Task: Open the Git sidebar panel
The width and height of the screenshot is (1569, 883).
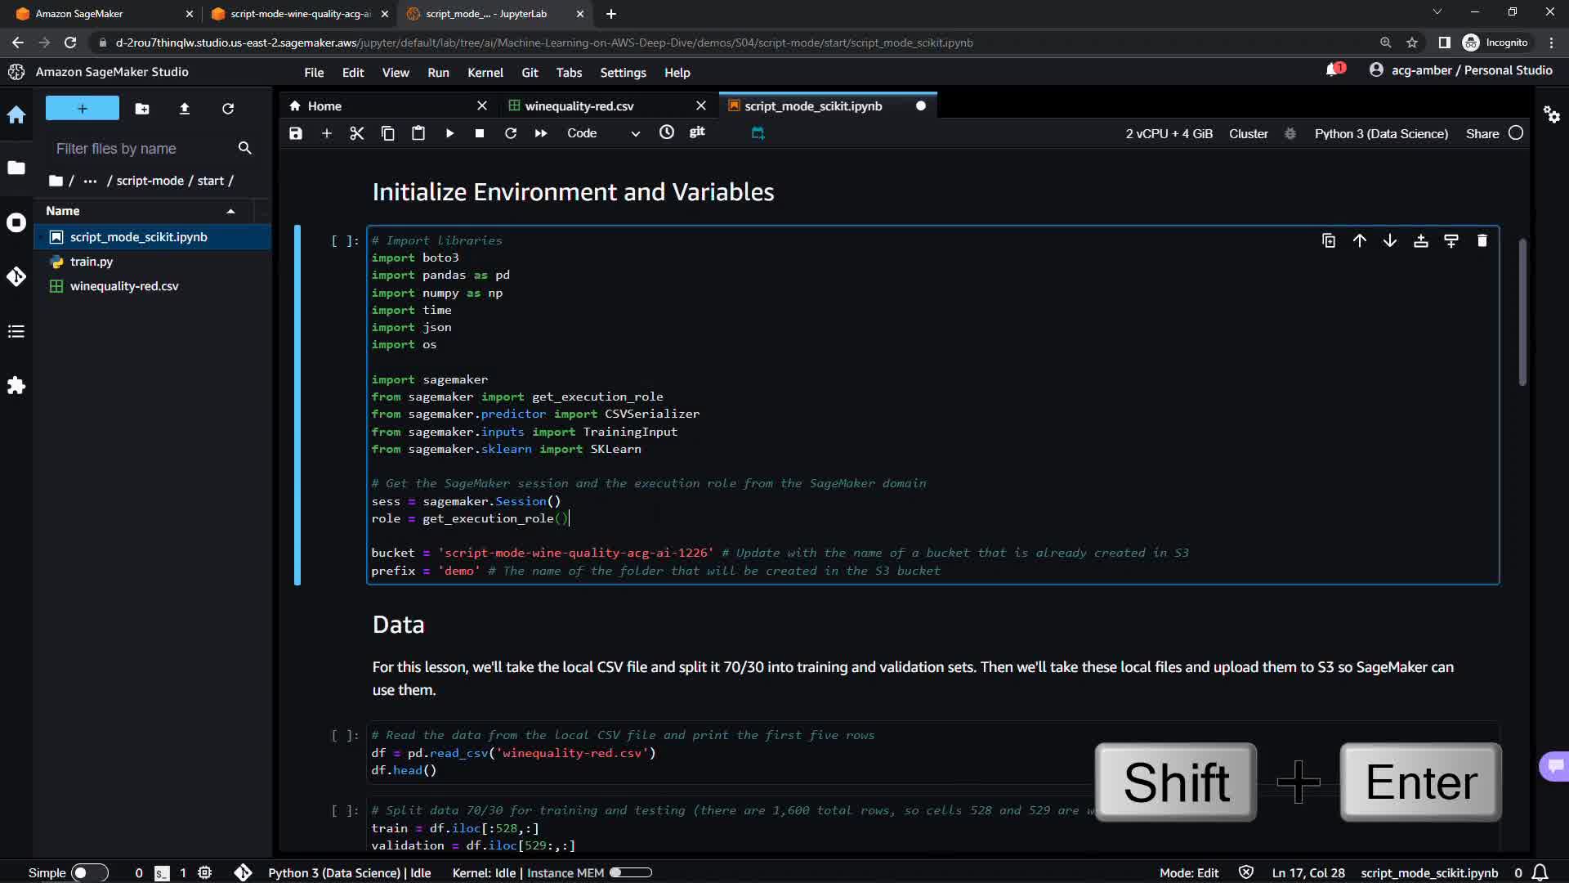Action: (16, 276)
